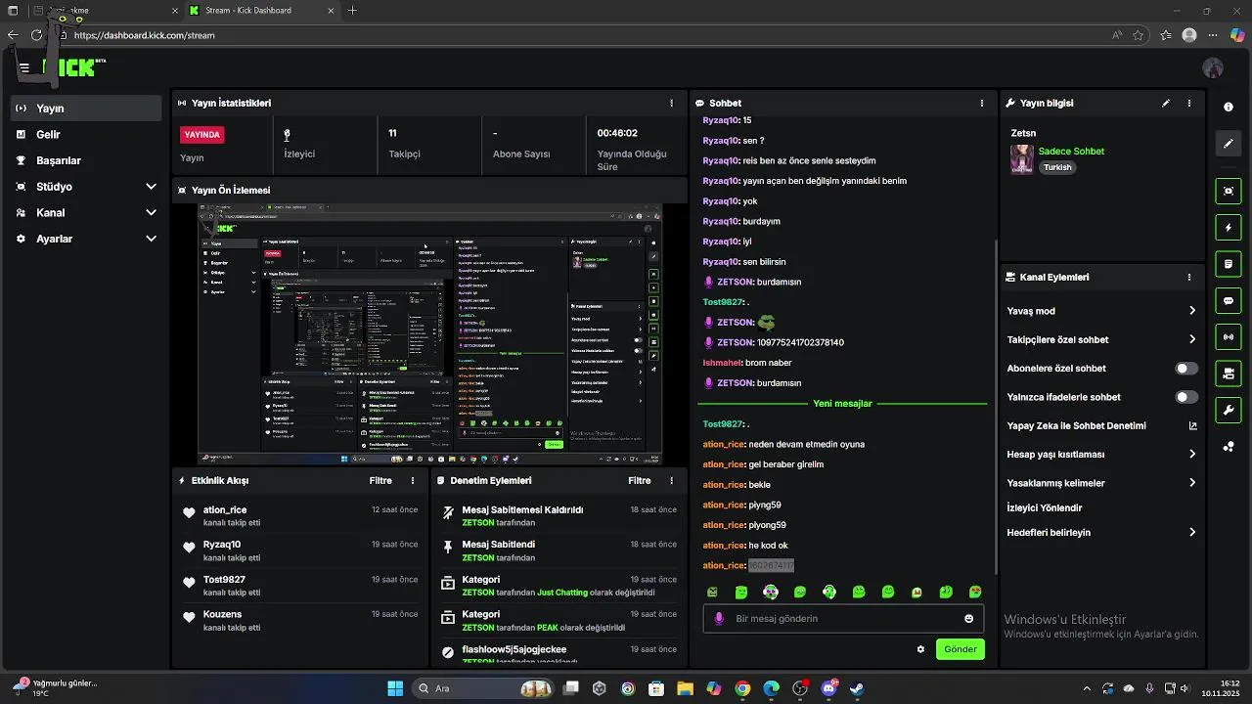The width and height of the screenshot is (1252, 704).
Task: Open Yavaş mod options
Action: click(1101, 311)
